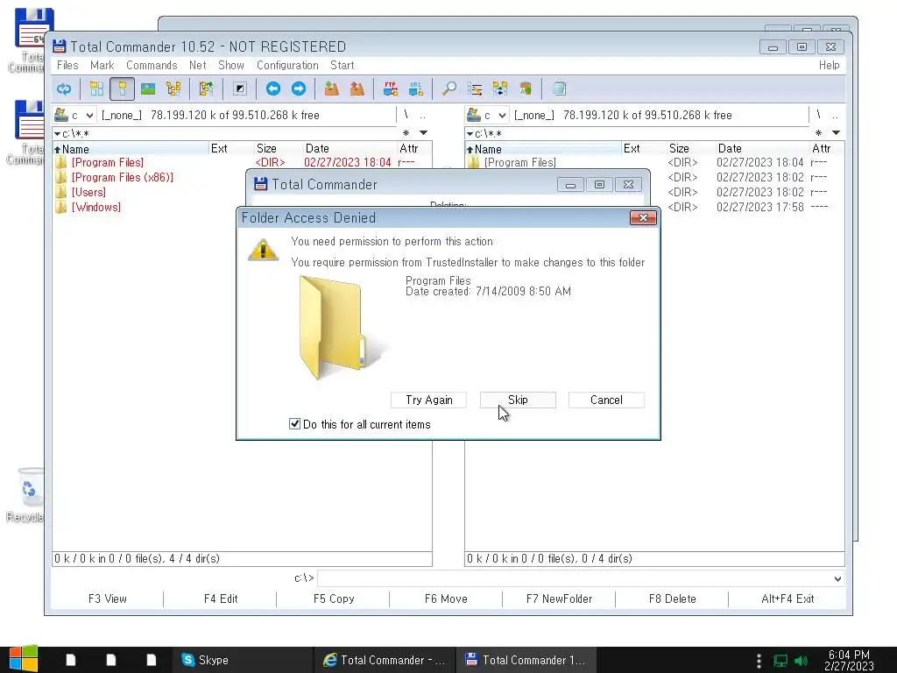Click the network icon in system tray
Viewport: 897px width, 673px height.
780,661
